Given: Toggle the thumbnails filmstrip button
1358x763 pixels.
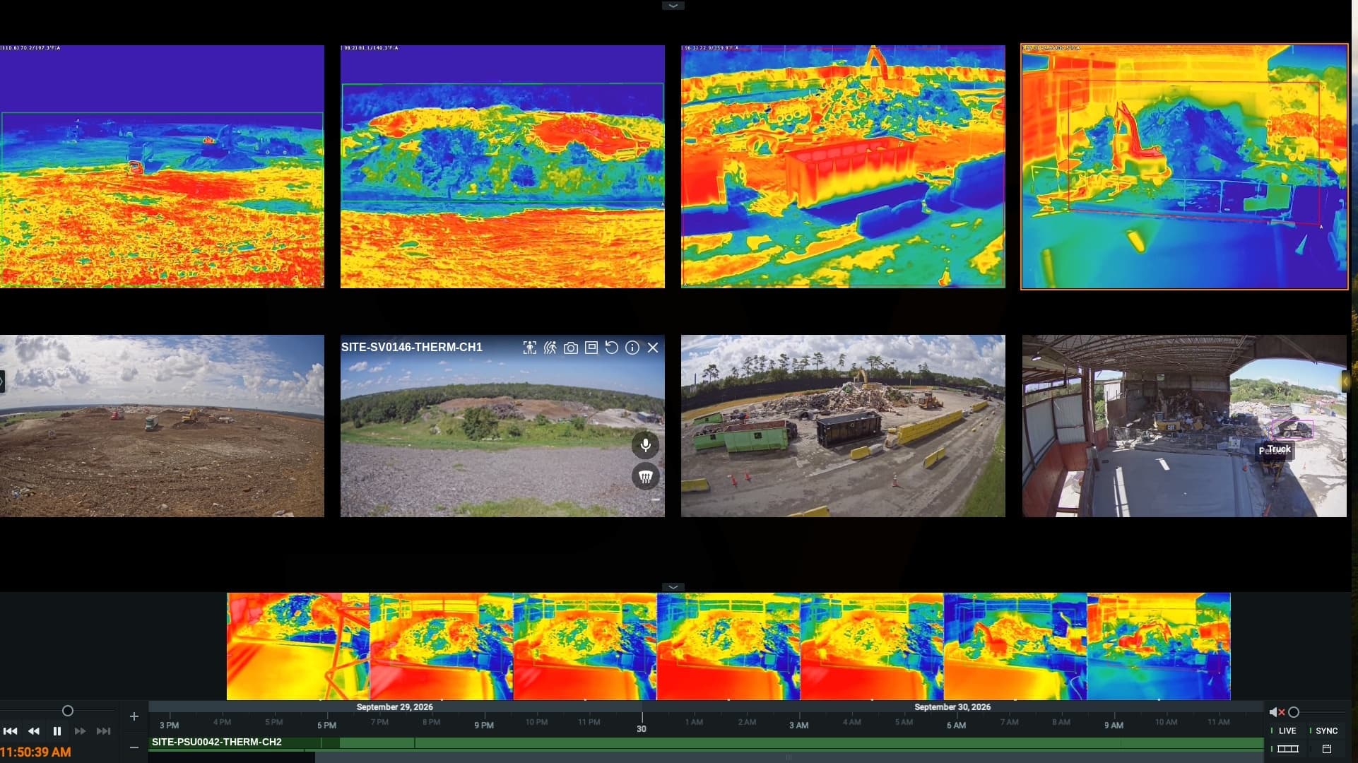Looking at the screenshot, I should point(1287,749).
